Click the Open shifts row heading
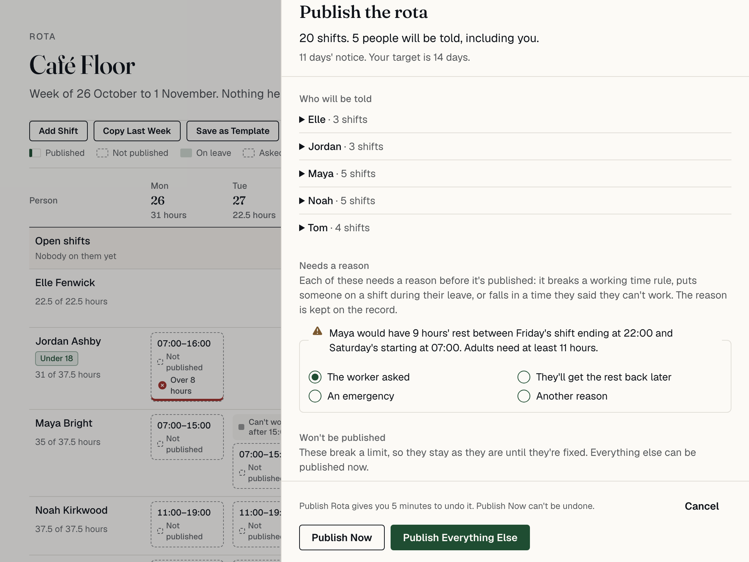The width and height of the screenshot is (749, 562). (63, 241)
